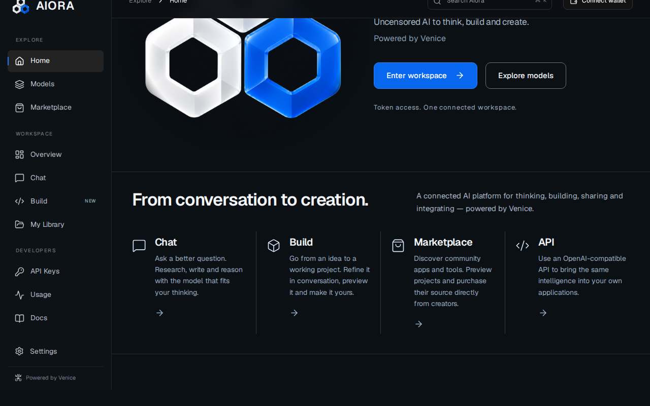Open the sidebar Marketplace bag icon
Screen dimensions: 650x406
20,108
